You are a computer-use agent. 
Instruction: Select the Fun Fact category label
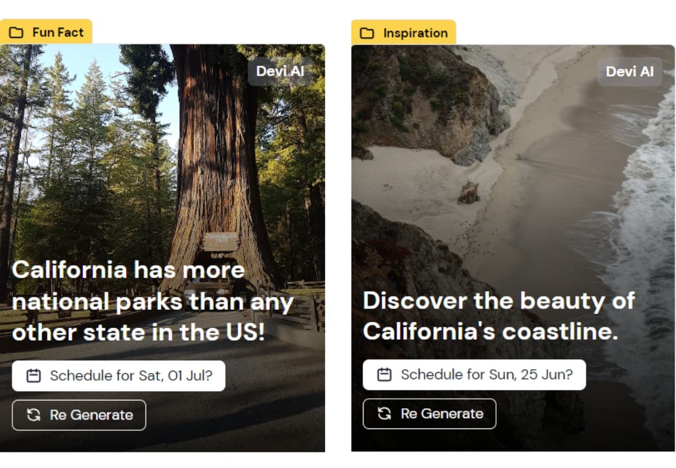(x=58, y=32)
